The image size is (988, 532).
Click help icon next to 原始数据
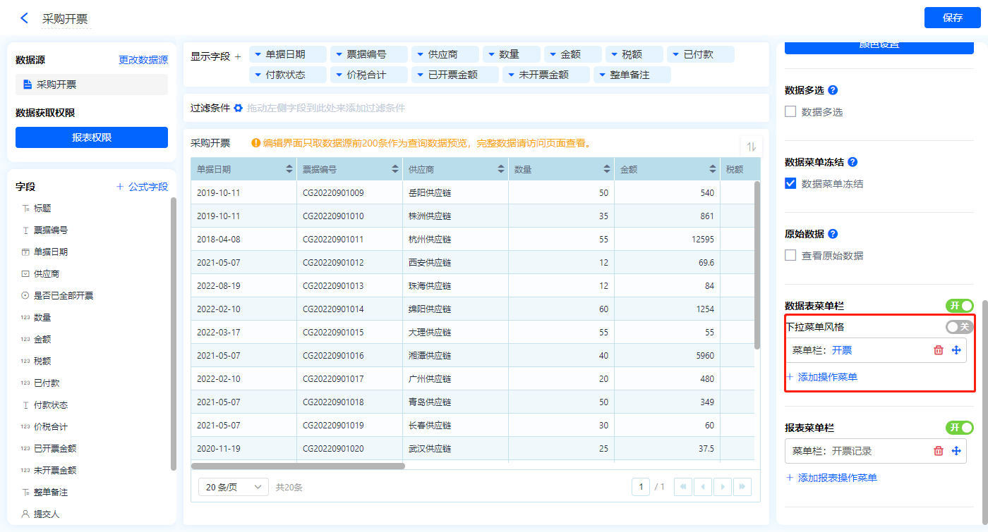pos(833,234)
